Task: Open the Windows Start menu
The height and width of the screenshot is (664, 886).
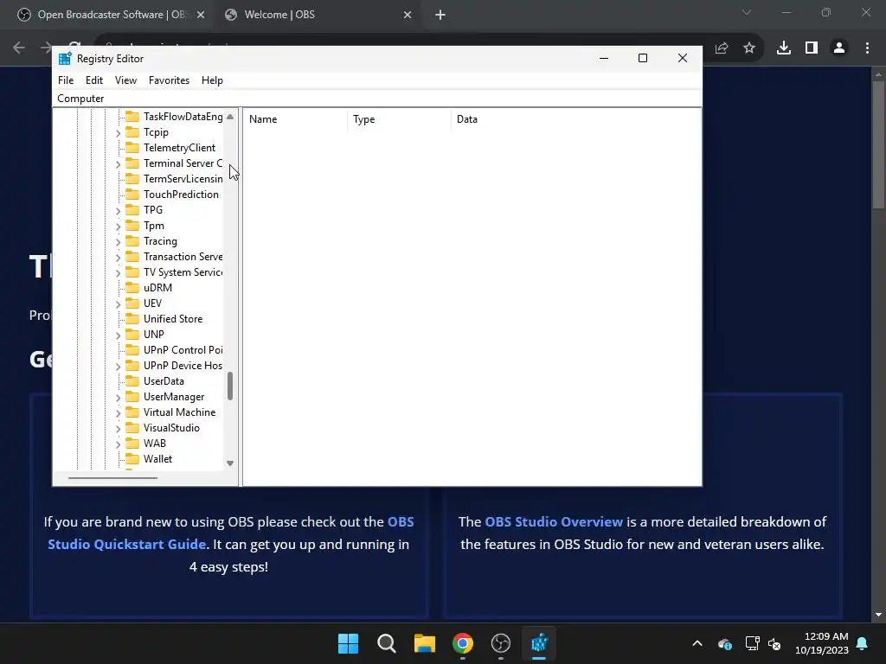Action: (348, 643)
